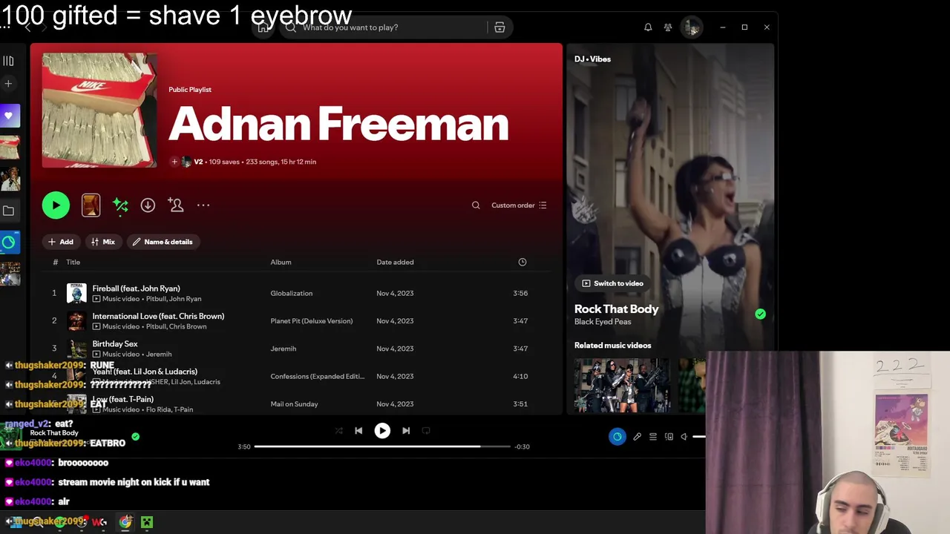The height and width of the screenshot is (534, 950).
Task: Open Rock That Body title in Now Playing
Action: pos(616,309)
